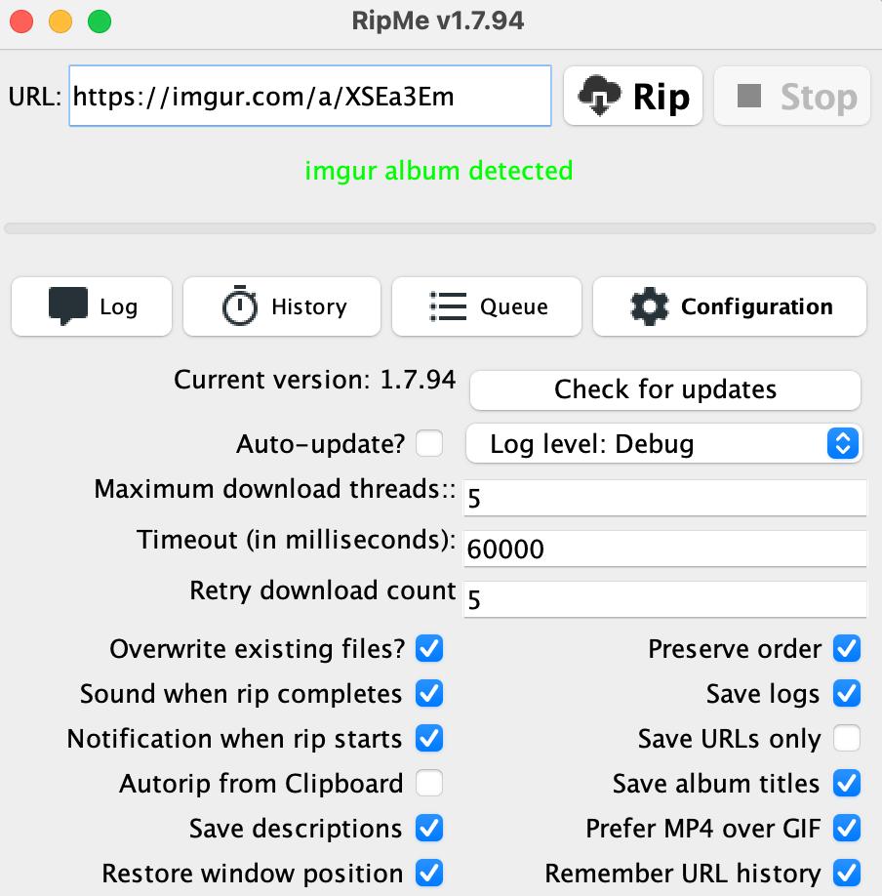The image size is (882, 896).
Task: Switch to the History tab label
Action: [309, 306]
